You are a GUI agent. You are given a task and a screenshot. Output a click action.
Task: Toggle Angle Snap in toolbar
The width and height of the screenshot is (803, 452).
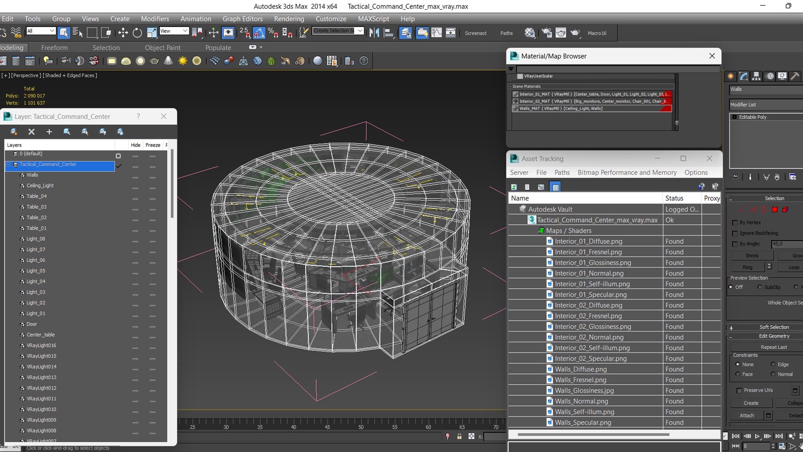point(259,33)
